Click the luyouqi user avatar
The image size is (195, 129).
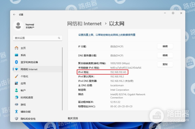(x=18, y=25)
